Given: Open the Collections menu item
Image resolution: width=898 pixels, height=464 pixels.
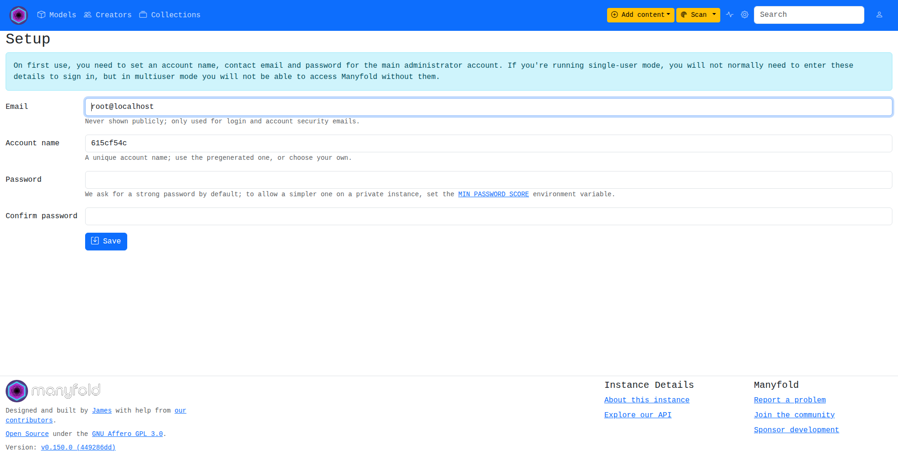Looking at the screenshot, I should pos(170,15).
